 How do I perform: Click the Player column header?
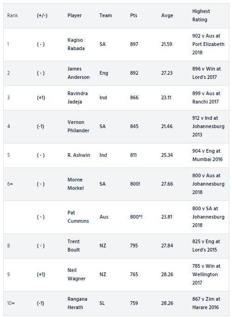(x=75, y=15)
